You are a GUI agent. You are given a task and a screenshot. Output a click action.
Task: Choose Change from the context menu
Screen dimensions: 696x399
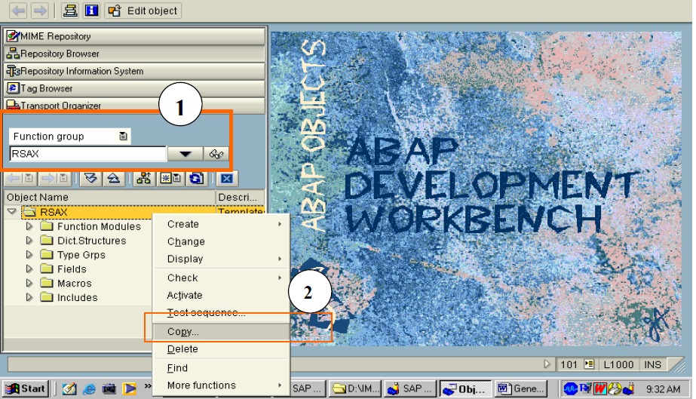[x=221, y=241]
